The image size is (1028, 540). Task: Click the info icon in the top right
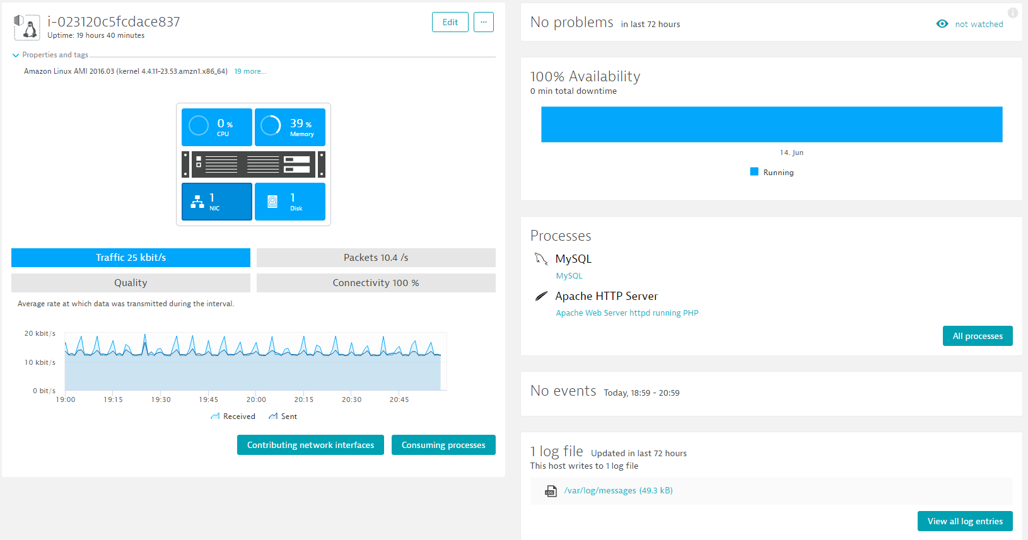pos(1013,13)
